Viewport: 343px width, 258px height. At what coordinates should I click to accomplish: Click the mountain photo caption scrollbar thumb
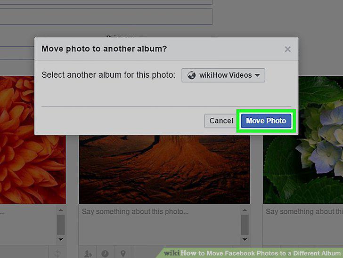tap(245, 225)
